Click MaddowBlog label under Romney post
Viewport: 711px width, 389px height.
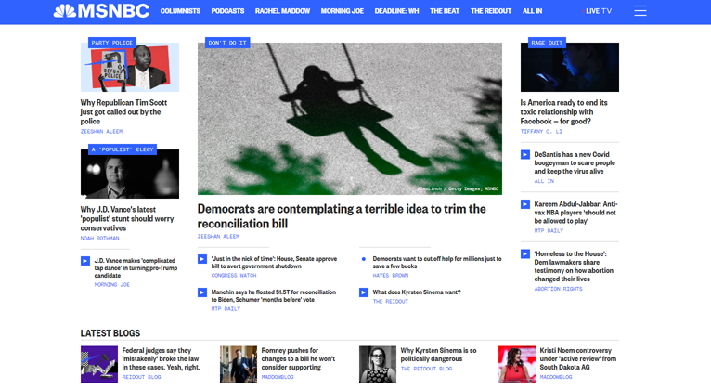tap(278, 377)
